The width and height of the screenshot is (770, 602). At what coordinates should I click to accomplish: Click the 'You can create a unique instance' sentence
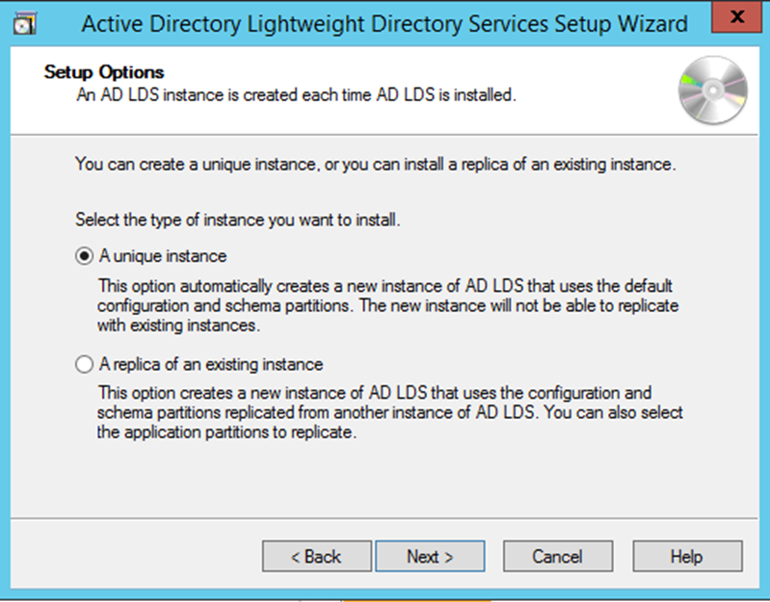point(375,165)
